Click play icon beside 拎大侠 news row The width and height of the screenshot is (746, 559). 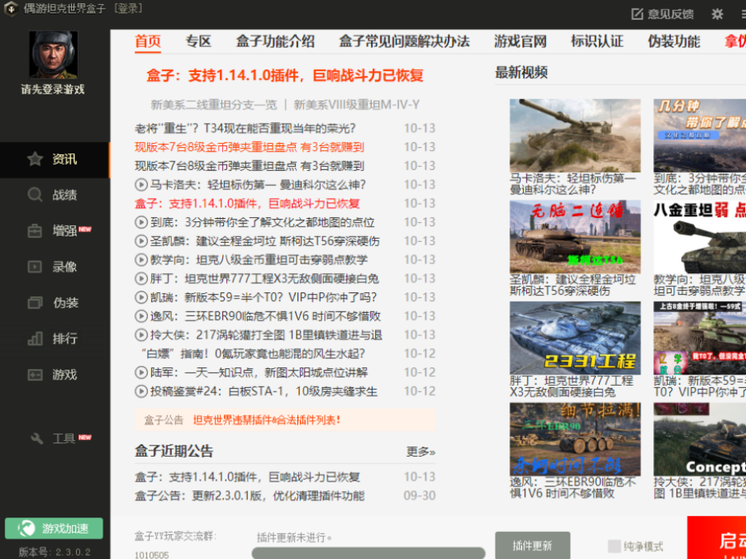click(142, 335)
